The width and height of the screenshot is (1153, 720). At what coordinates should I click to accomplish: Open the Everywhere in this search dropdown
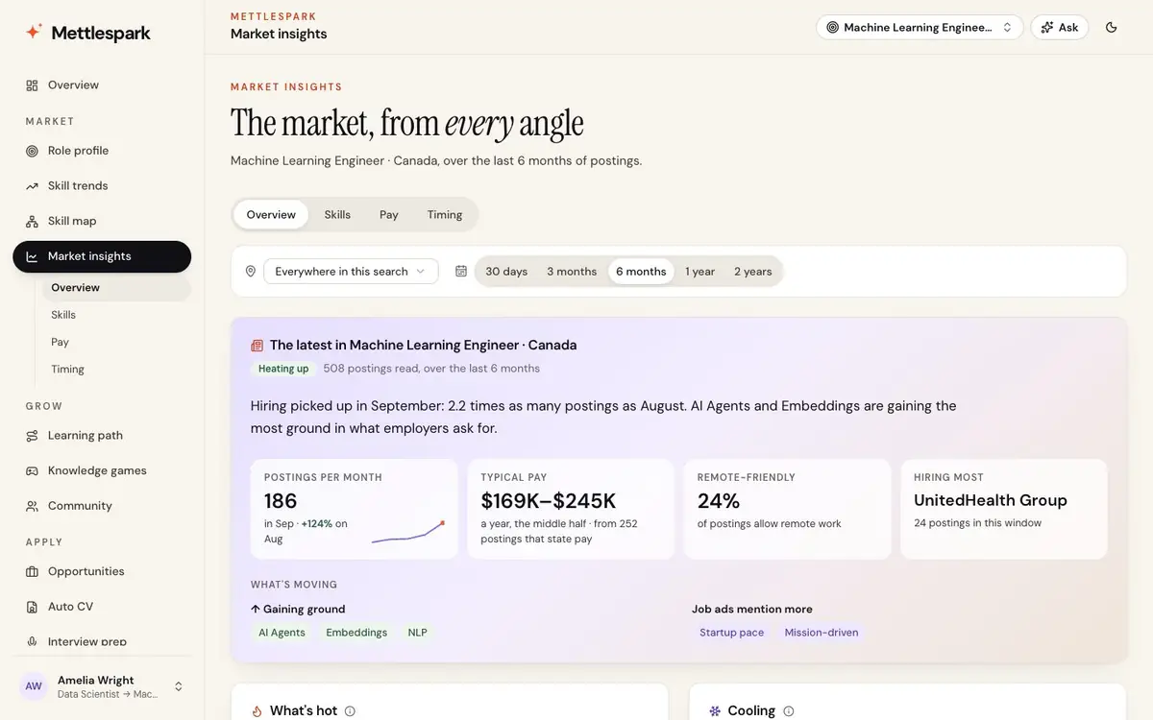coord(351,272)
